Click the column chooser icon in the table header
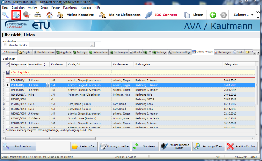Screen dimensions: 262x161 tap(8, 64)
